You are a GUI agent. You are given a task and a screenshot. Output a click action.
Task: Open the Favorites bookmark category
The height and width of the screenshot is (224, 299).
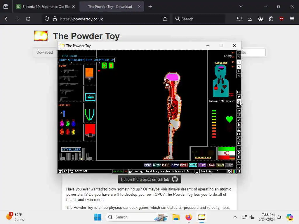[x=239, y=157]
